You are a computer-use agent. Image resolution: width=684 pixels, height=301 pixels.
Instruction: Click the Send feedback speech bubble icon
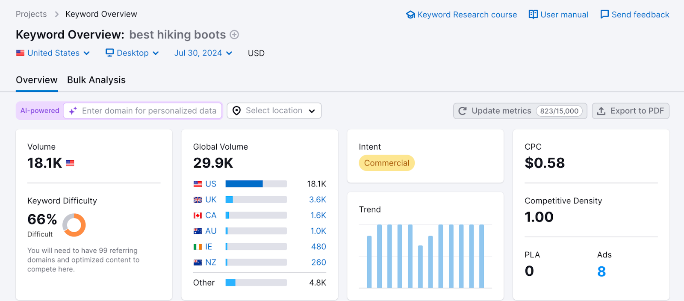point(604,15)
